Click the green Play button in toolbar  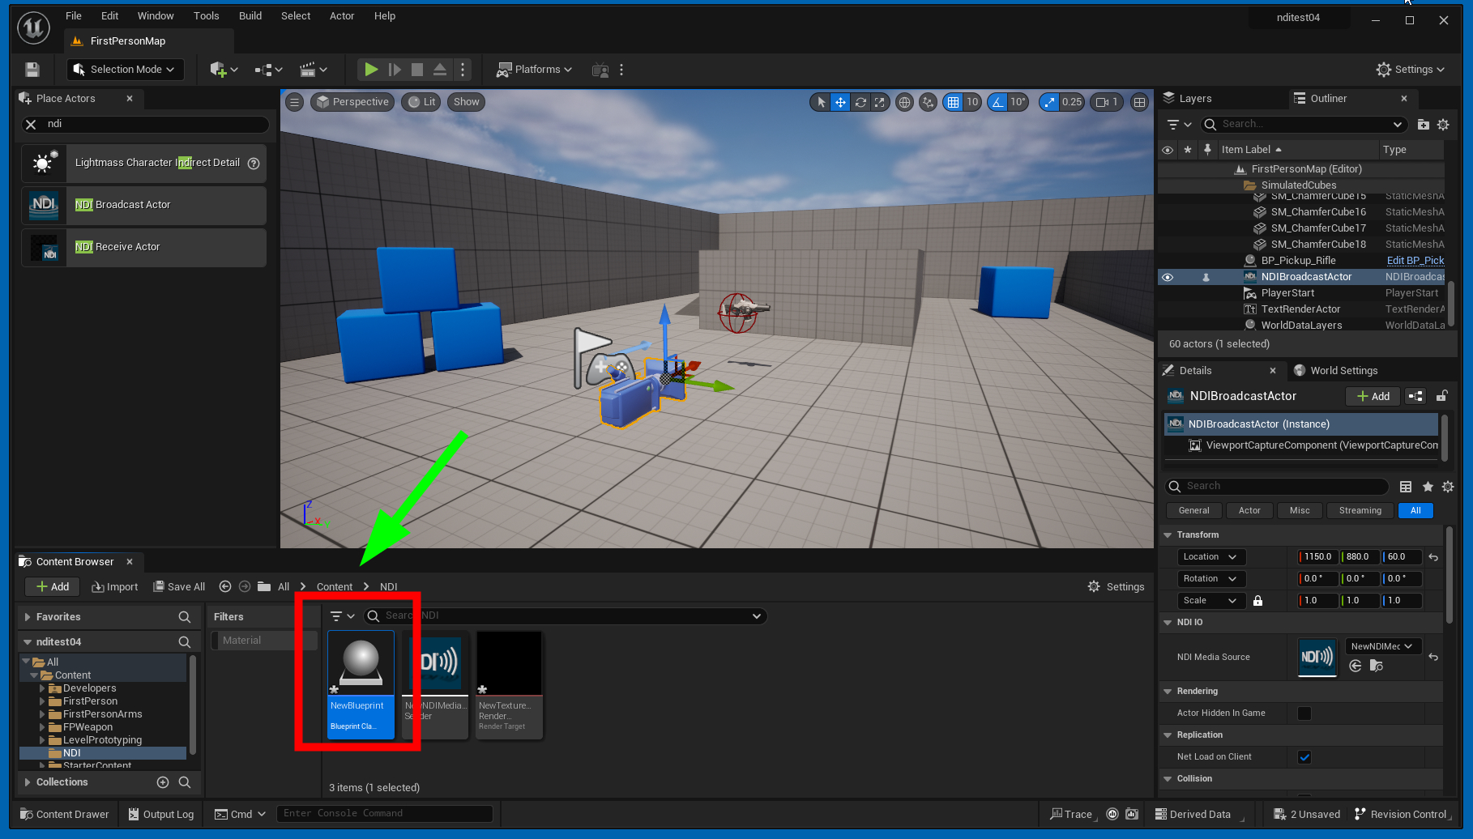[x=371, y=70]
